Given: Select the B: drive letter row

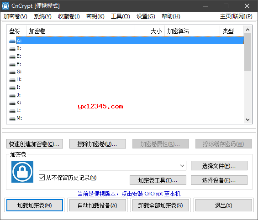Looking at the screenshot, I should [x=126, y=49].
